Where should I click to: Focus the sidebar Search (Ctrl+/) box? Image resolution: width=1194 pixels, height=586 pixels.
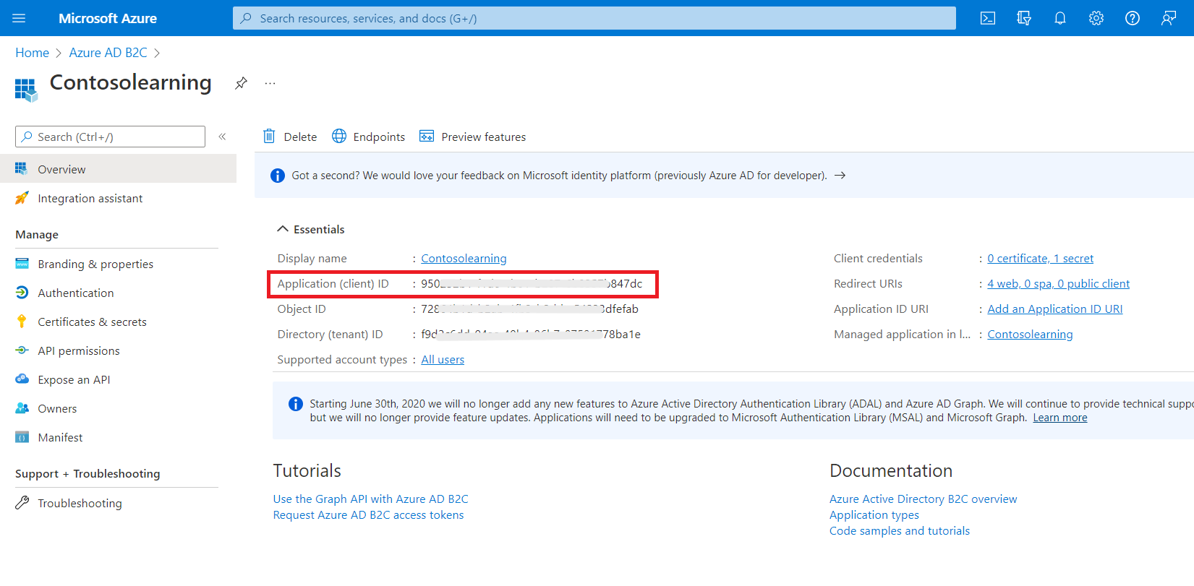click(110, 137)
